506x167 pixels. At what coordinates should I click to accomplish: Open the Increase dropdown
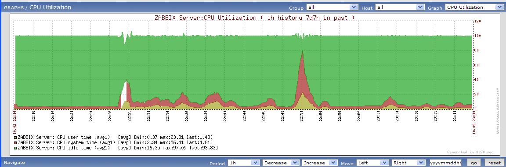(x=320, y=163)
